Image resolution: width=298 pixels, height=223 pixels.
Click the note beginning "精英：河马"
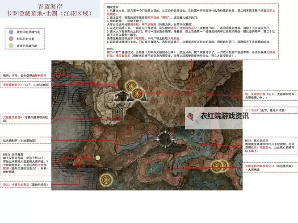(x=25, y=75)
